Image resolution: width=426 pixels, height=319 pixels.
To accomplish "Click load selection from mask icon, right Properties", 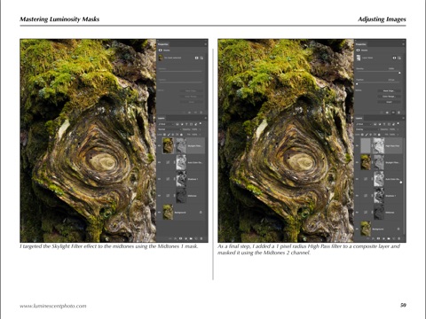I will pyautogui.click(x=382, y=113).
